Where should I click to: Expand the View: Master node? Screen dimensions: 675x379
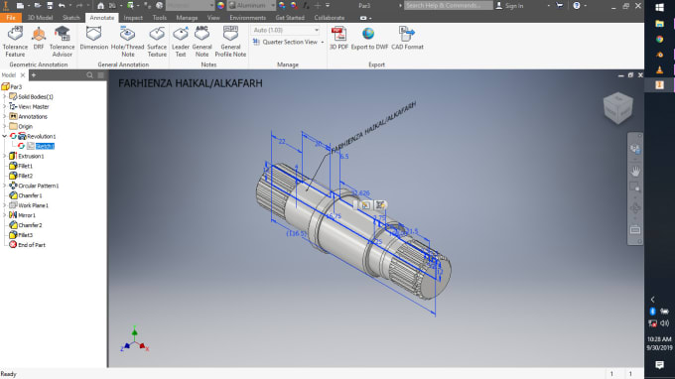[x=5, y=107]
